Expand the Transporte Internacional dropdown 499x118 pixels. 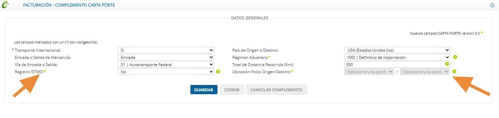click(x=166, y=50)
